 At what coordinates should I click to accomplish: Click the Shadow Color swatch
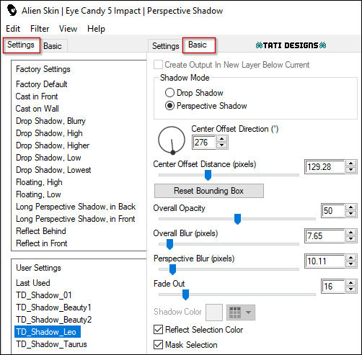pos(214,313)
